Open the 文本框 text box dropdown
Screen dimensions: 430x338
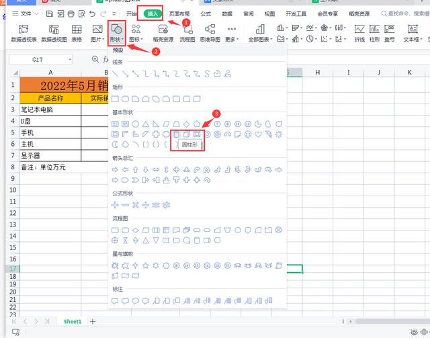(413, 33)
